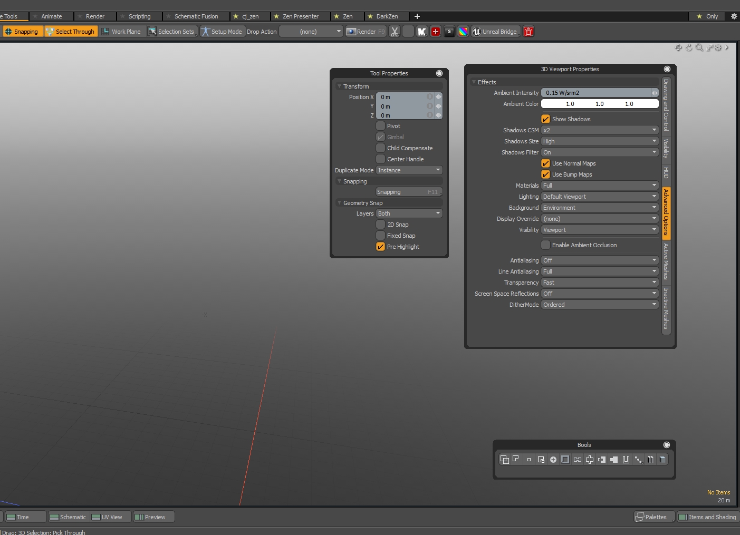740x535 pixels.
Task: Click the viewport pan arrows icon
Action: point(679,47)
